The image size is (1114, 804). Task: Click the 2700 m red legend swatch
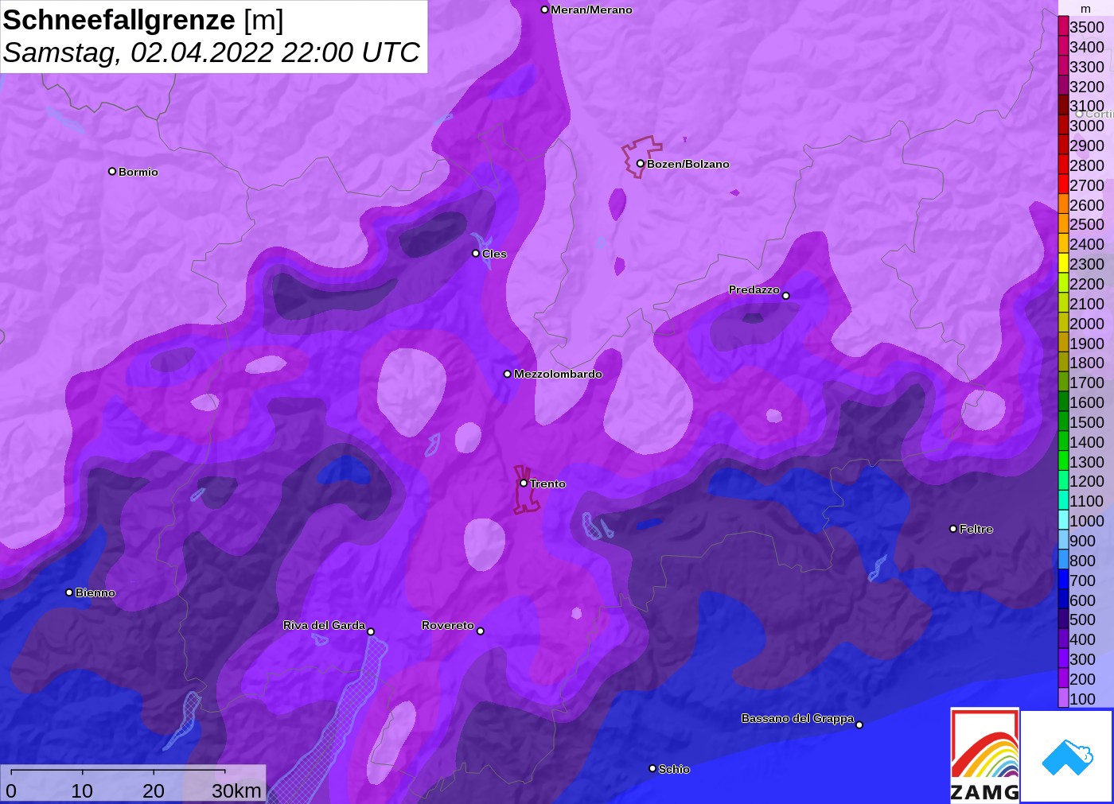1063,184
